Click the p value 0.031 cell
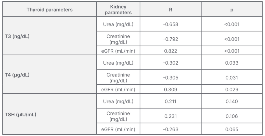265x136 pixels. [232, 78]
